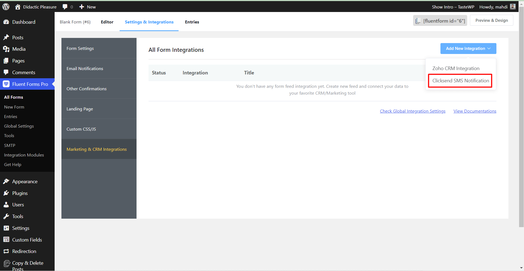Click the Comments icon in sidebar
This screenshot has width=524, height=271.
pos(6,73)
